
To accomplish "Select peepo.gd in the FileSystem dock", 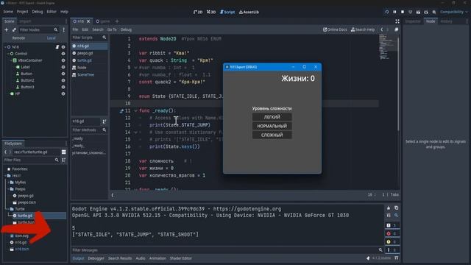I will [25, 196].
